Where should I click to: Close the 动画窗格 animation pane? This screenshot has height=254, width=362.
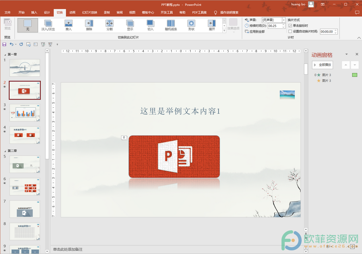point(357,54)
